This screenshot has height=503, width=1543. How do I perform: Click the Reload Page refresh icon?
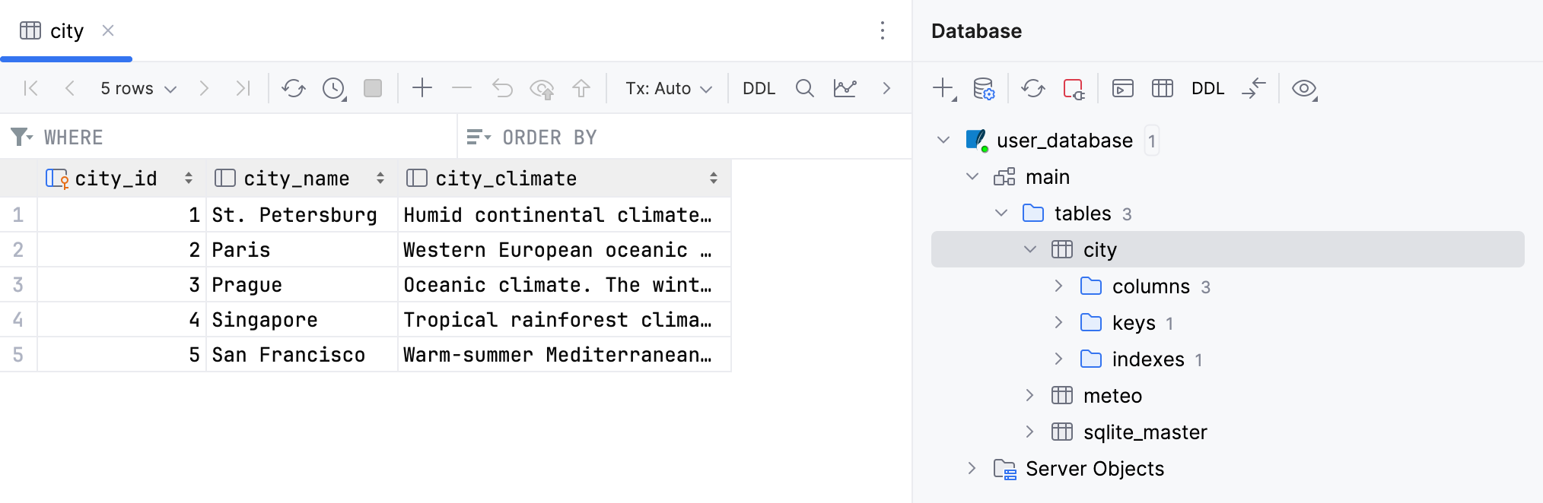point(293,89)
